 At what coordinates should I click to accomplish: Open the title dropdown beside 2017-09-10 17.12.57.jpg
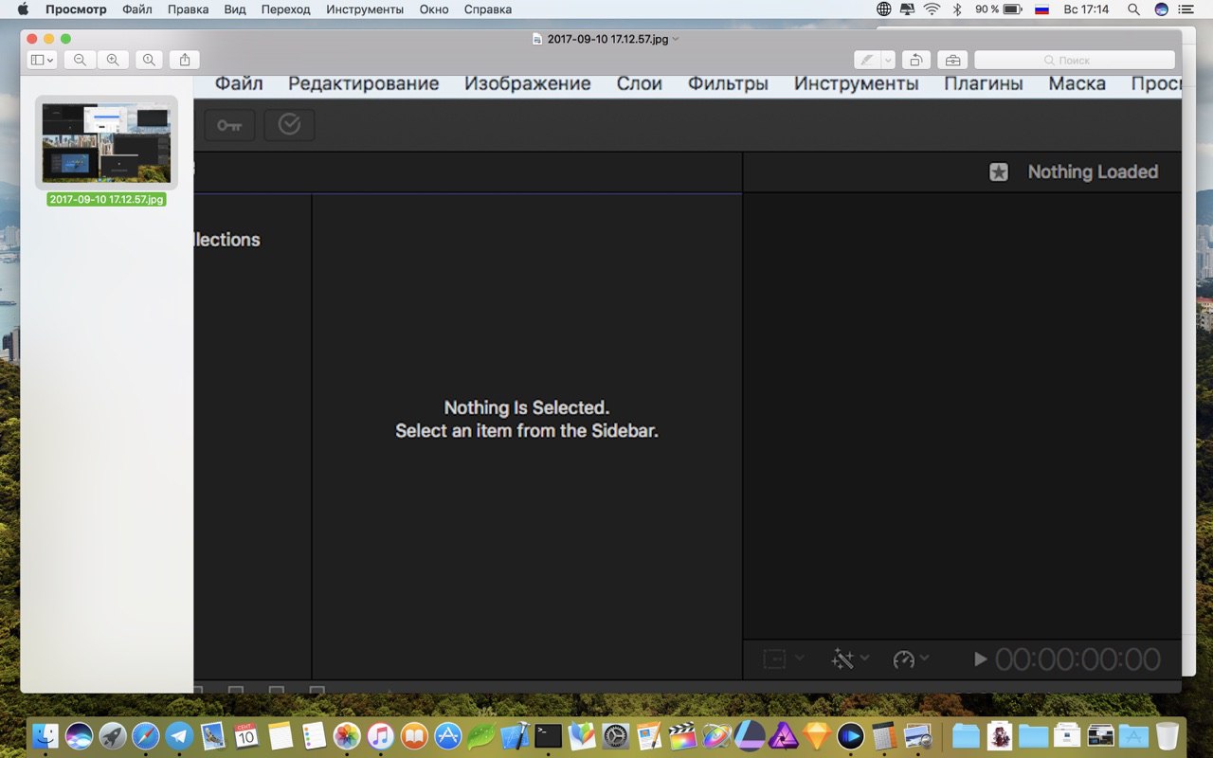pyautogui.click(x=676, y=39)
